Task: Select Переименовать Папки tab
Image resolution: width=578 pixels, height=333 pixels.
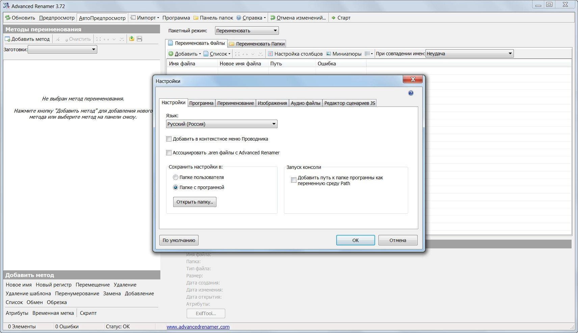Action: coord(257,44)
